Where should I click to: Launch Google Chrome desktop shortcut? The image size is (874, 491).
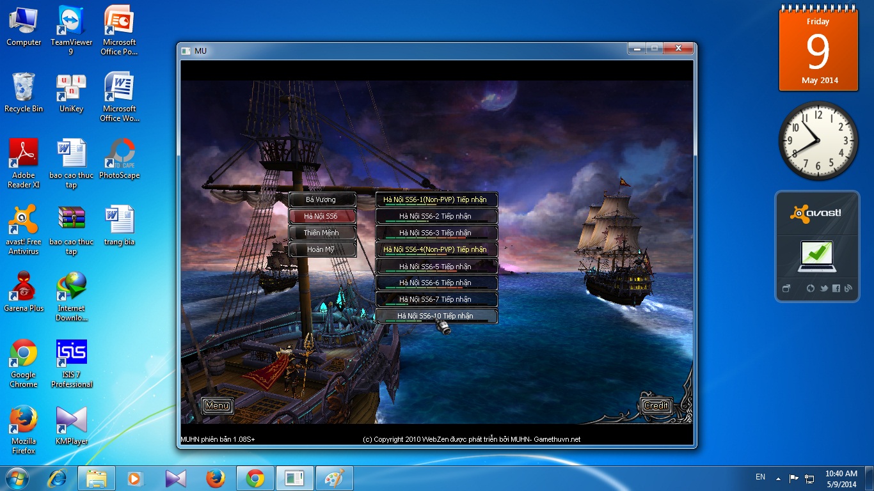(x=24, y=363)
